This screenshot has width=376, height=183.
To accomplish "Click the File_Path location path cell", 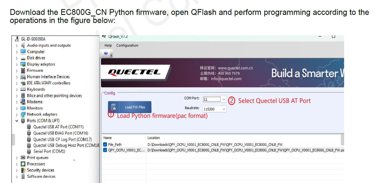I will pos(215,145).
